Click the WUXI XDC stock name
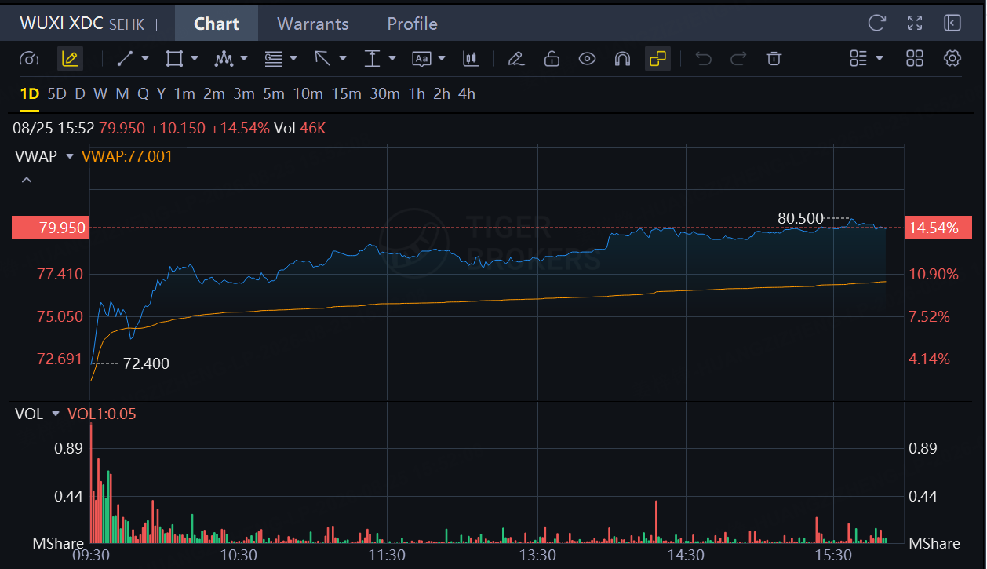Viewport: 987px width, 569px height. [x=61, y=24]
